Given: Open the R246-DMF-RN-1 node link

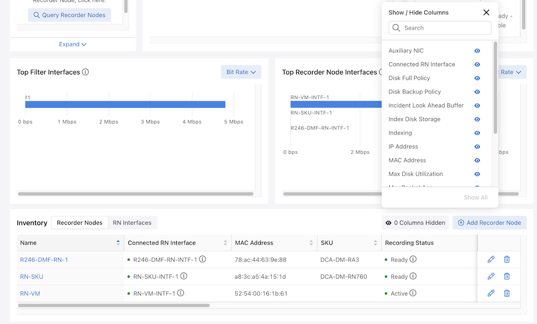Looking at the screenshot, I should coord(44,259).
